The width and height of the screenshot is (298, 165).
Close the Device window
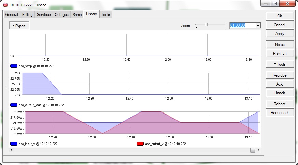[287, 3]
